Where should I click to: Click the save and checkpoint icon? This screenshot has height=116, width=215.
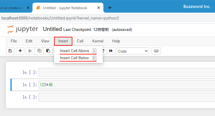click(x=10, y=51)
